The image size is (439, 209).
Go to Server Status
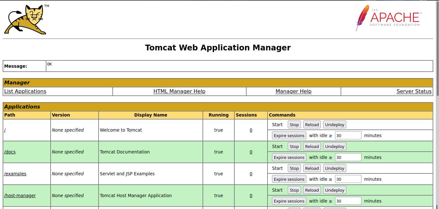pos(414,91)
